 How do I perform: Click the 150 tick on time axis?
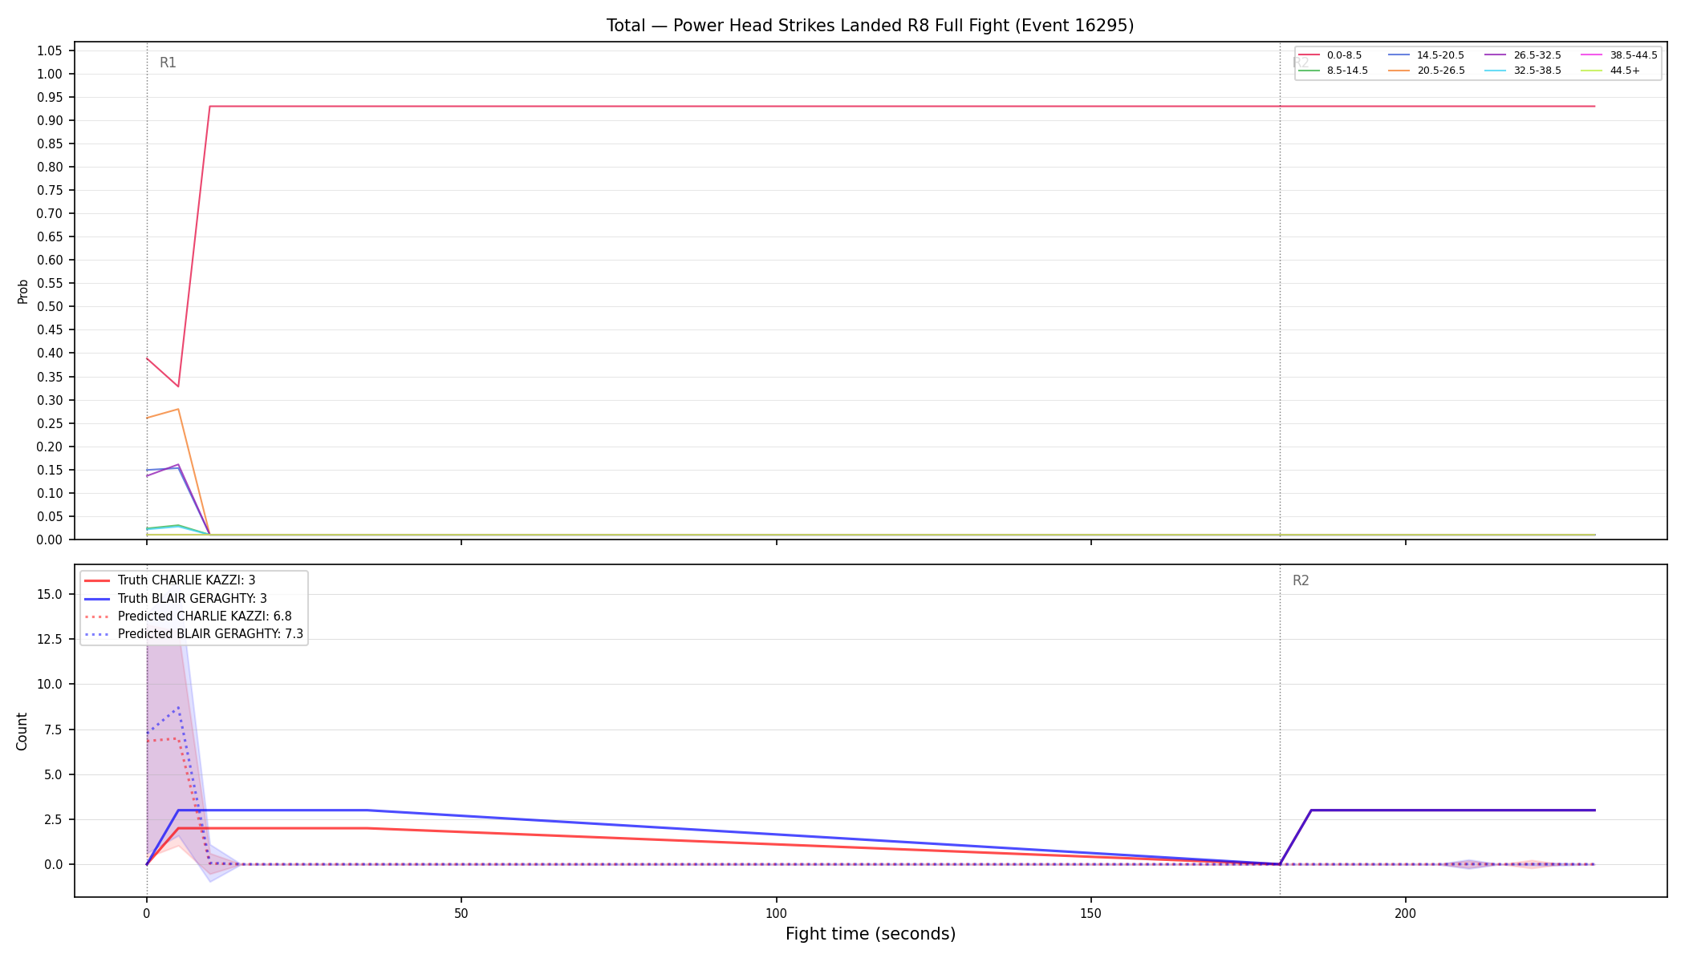pyautogui.click(x=1091, y=912)
